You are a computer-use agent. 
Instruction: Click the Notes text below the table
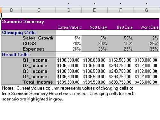pyautogui.click(x=68, y=94)
